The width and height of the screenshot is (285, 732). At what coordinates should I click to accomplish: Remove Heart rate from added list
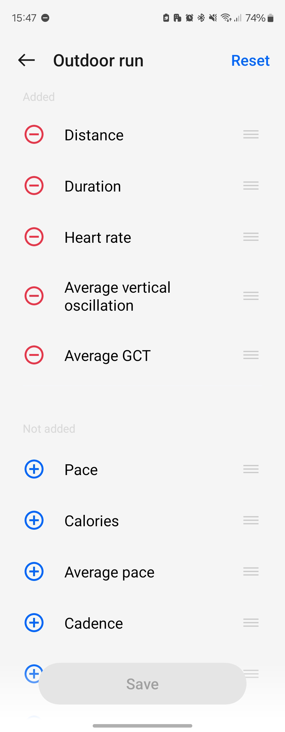34,237
